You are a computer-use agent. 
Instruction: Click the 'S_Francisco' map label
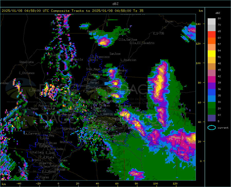[101, 57]
